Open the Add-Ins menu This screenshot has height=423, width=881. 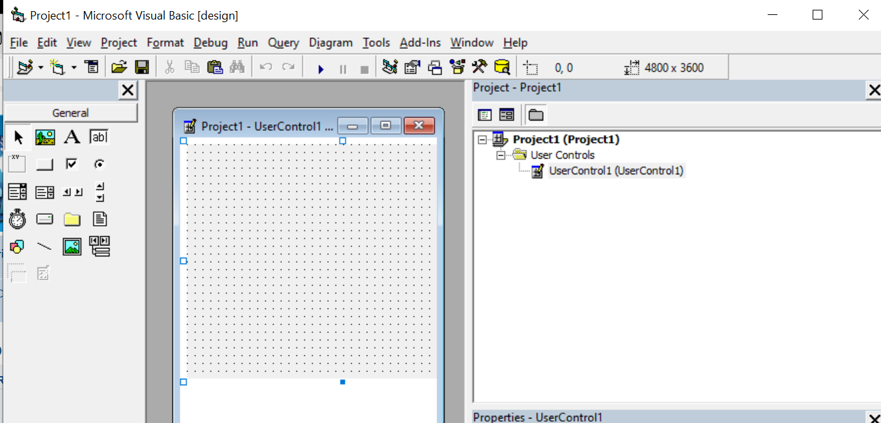[x=420, y=42]
